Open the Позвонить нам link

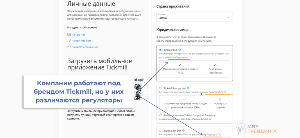[x=82, y=41]
